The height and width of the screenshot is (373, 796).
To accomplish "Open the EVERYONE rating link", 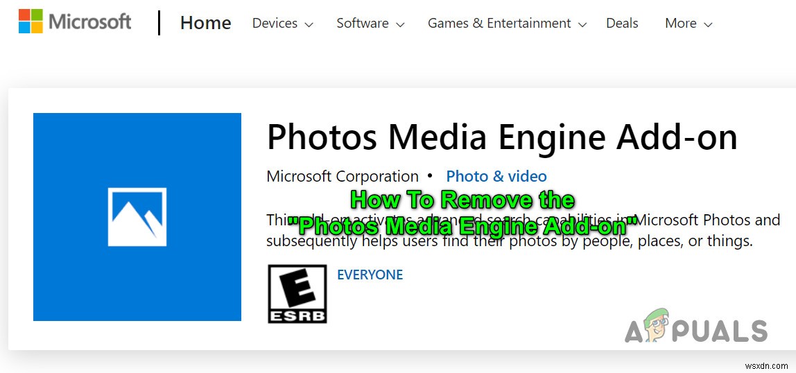I will [x=370, y=275].
